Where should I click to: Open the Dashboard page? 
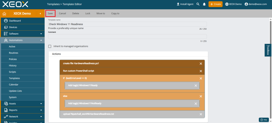23,21
